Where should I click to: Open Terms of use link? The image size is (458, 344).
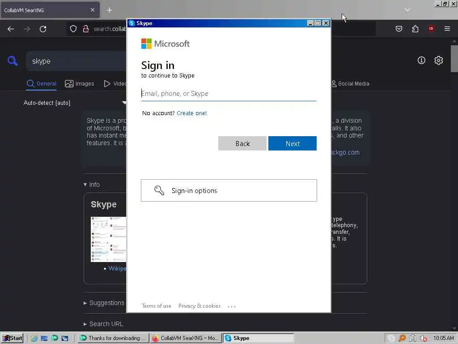click(156, 306)
